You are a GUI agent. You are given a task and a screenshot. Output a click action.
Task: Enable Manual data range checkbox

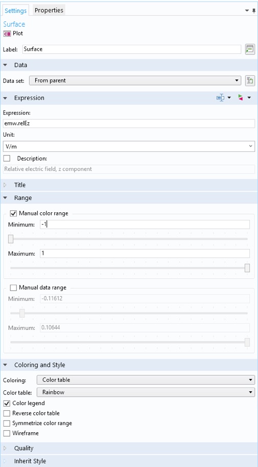pyautogui.click(x=13, y=287)
